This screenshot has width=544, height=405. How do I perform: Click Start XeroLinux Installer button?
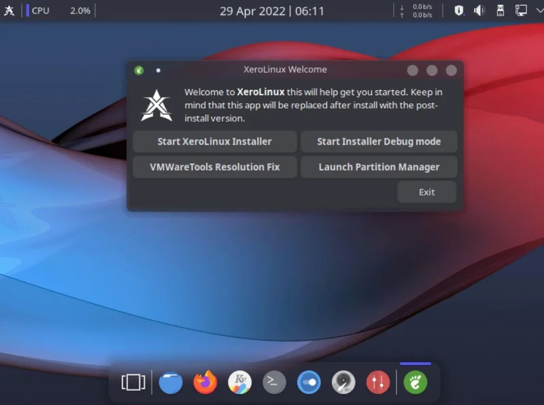pos(215,141)
